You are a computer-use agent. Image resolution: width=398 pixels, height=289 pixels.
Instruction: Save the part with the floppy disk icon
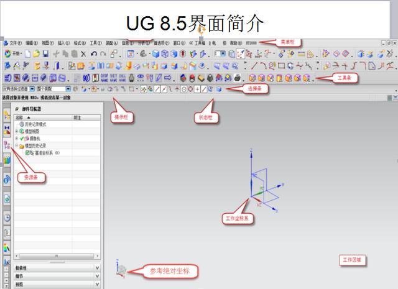click(45, 53)
